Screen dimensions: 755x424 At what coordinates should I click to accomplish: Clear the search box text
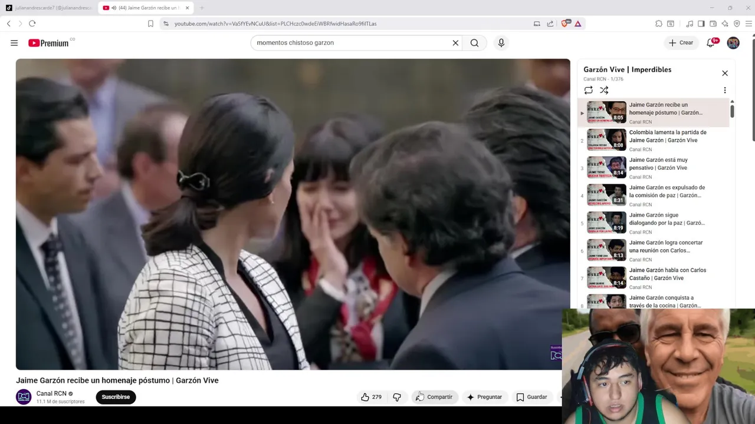tap(455, 43)
